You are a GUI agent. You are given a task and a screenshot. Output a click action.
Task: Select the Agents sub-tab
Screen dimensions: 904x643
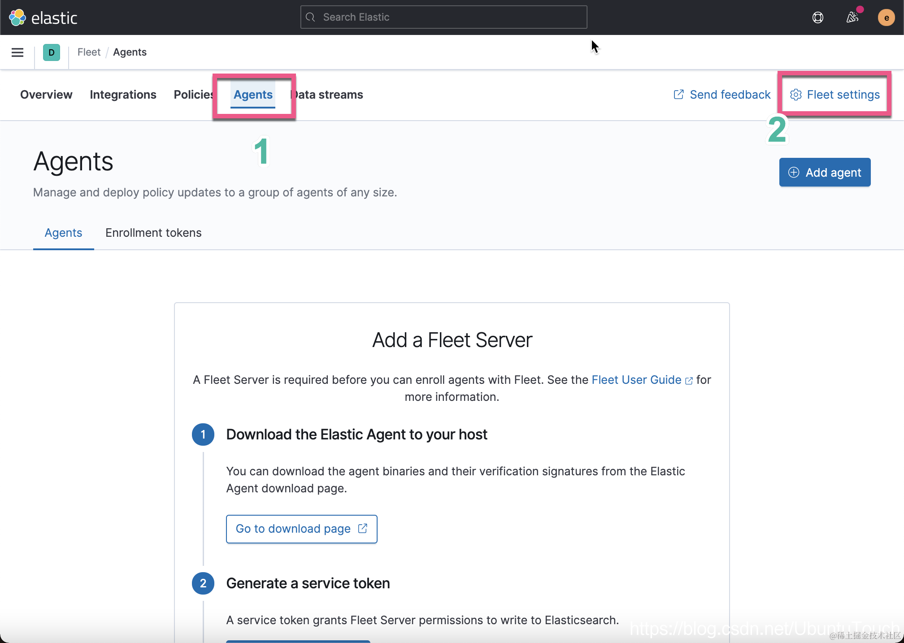63,233
